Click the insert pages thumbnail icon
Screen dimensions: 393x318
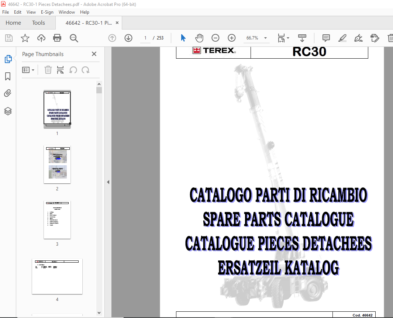(x=60, y=70)
